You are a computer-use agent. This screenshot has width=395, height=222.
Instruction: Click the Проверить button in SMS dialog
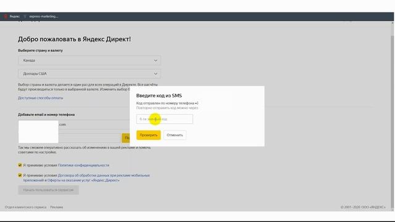pyautogui.click(x=148, y=135)
